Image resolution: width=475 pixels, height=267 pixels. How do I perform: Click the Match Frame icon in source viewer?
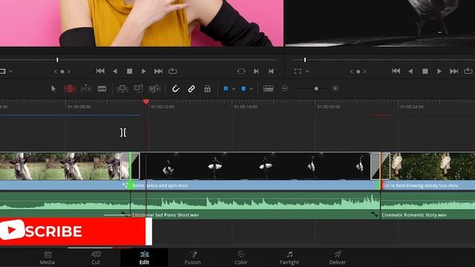(241, 71)
